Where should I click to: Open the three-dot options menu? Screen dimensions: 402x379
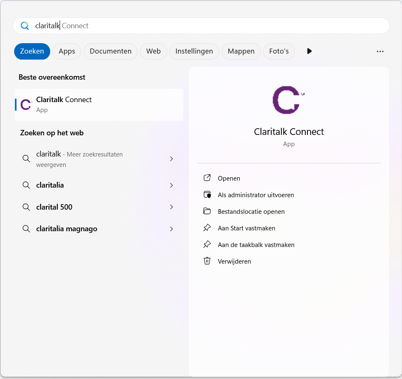tap(380, 51)
